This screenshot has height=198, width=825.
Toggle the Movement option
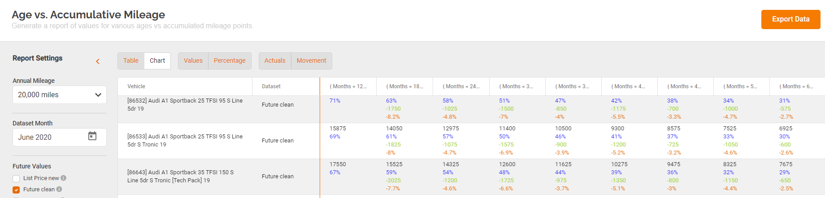coord(312,60)
